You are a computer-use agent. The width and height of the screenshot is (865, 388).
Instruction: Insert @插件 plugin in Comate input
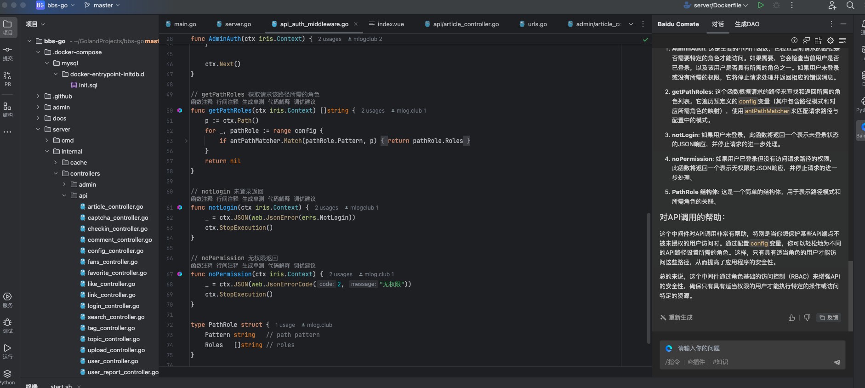click(696, 362)
